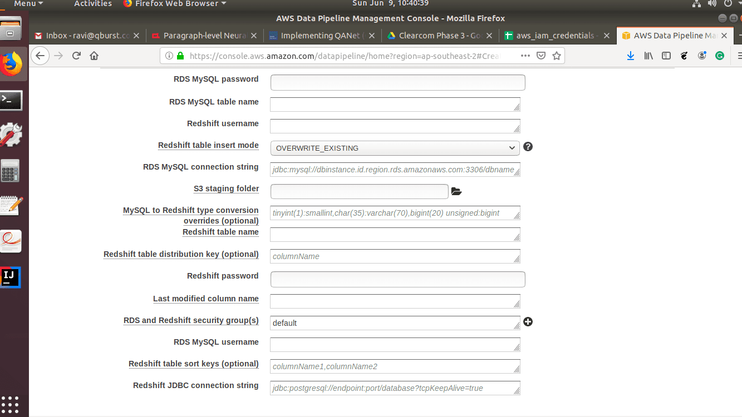The image size is (742, 417).
Task: Bookmark this page with the star
Action: [556, 56]
